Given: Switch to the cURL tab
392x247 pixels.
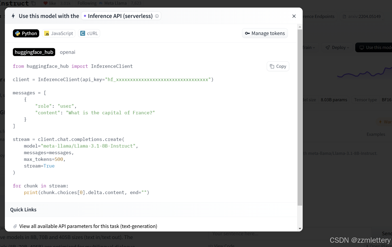Looking at the screenshot, I should (x=89, y=33).
